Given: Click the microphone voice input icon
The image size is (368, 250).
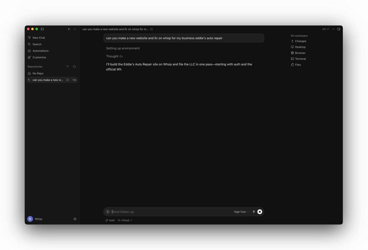Looking at the screenshot, I should point(254,212).
